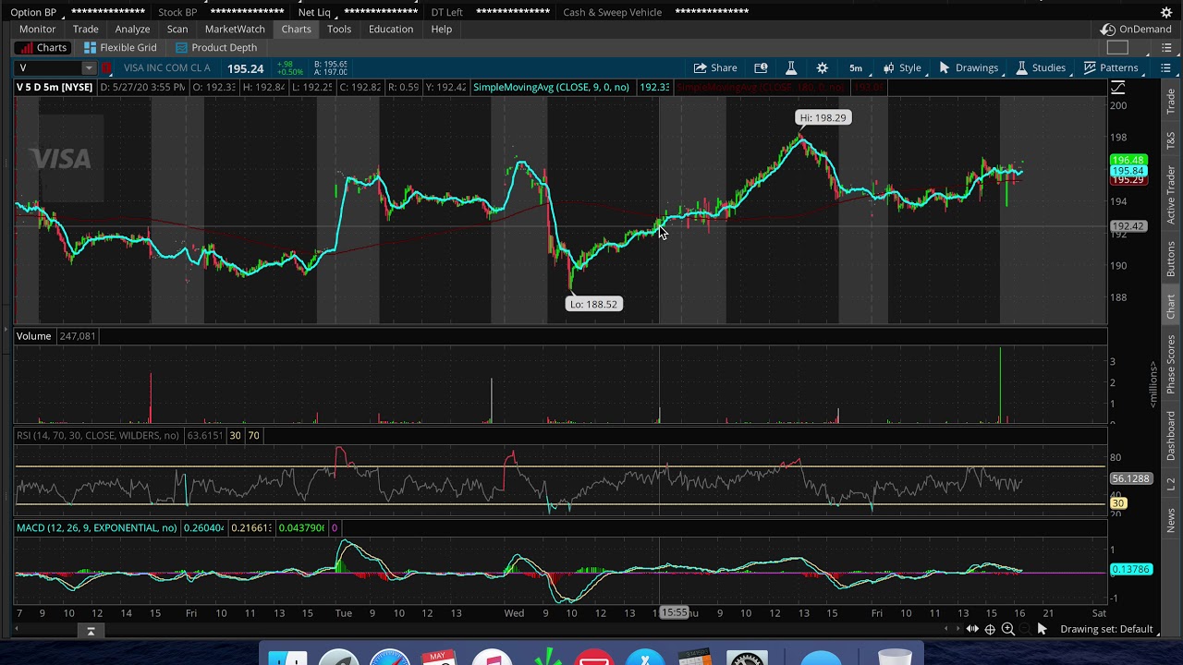This screenshot has width=1183, height=665.
Task: Click the flask icon beside the gear
Action: pos(791,67)
